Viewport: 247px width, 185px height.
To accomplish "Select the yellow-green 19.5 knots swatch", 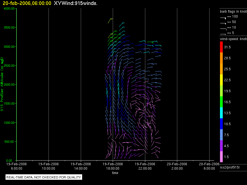I will coord(221,91).
